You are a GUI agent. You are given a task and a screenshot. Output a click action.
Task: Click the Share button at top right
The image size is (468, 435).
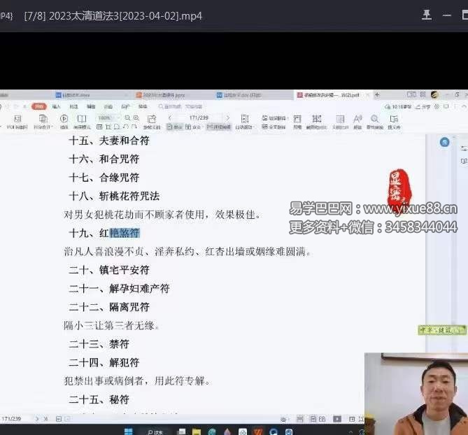426,106
